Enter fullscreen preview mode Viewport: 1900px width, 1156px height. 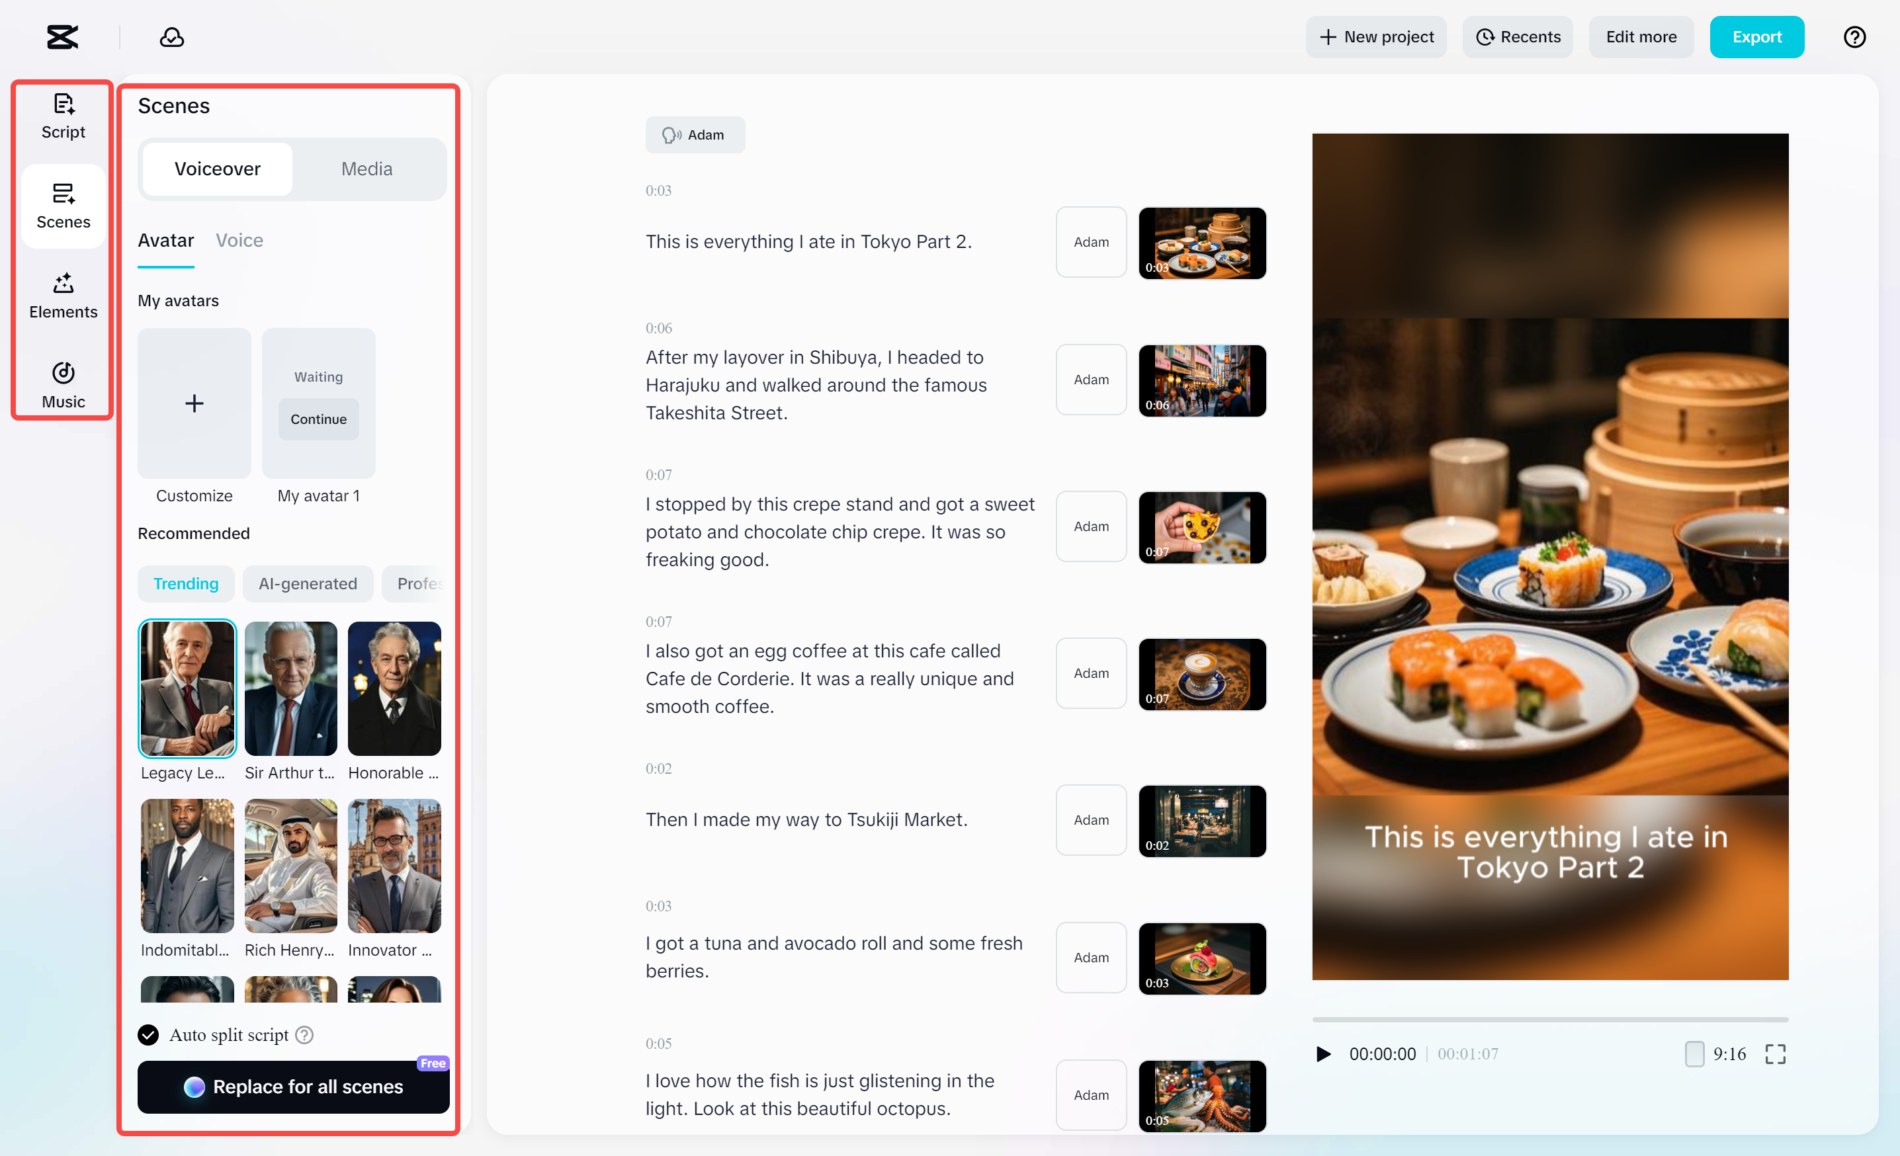coord(1775,1053)
